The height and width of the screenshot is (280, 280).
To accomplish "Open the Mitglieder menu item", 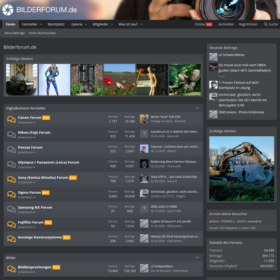I will [100, 24].
